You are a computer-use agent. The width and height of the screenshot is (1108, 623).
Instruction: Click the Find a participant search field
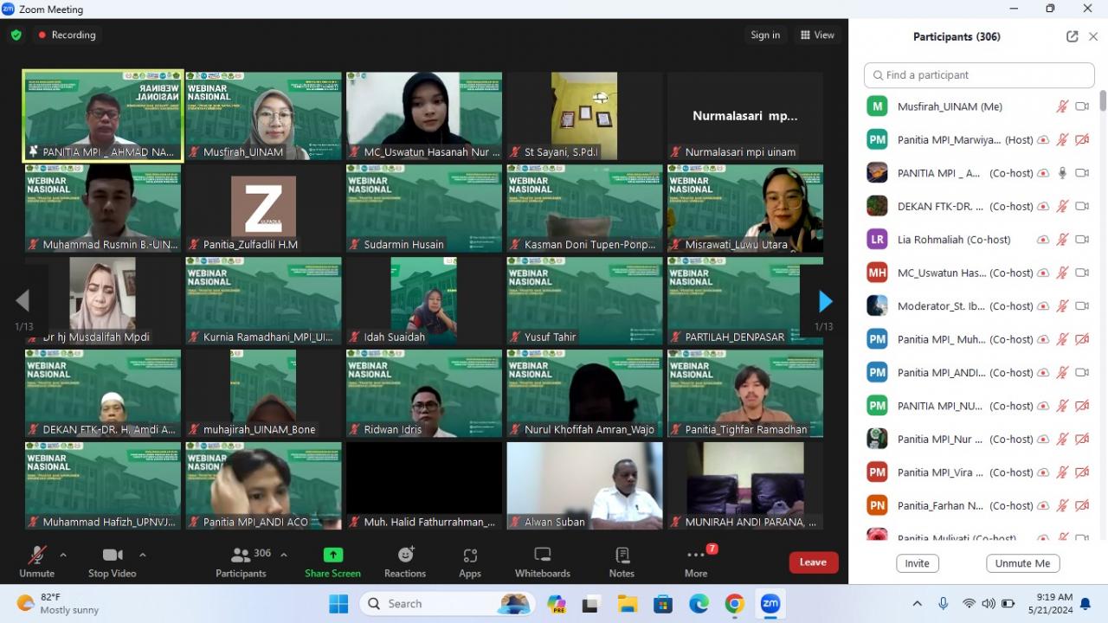[978, 75]
